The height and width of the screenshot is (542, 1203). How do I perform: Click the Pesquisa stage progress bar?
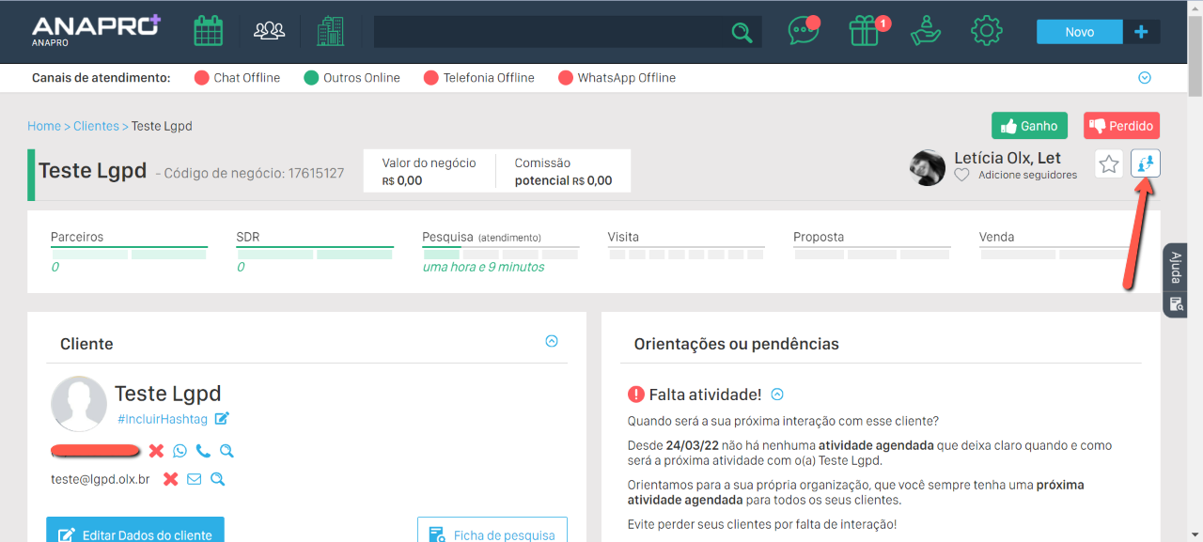click(x=500, y=254)
